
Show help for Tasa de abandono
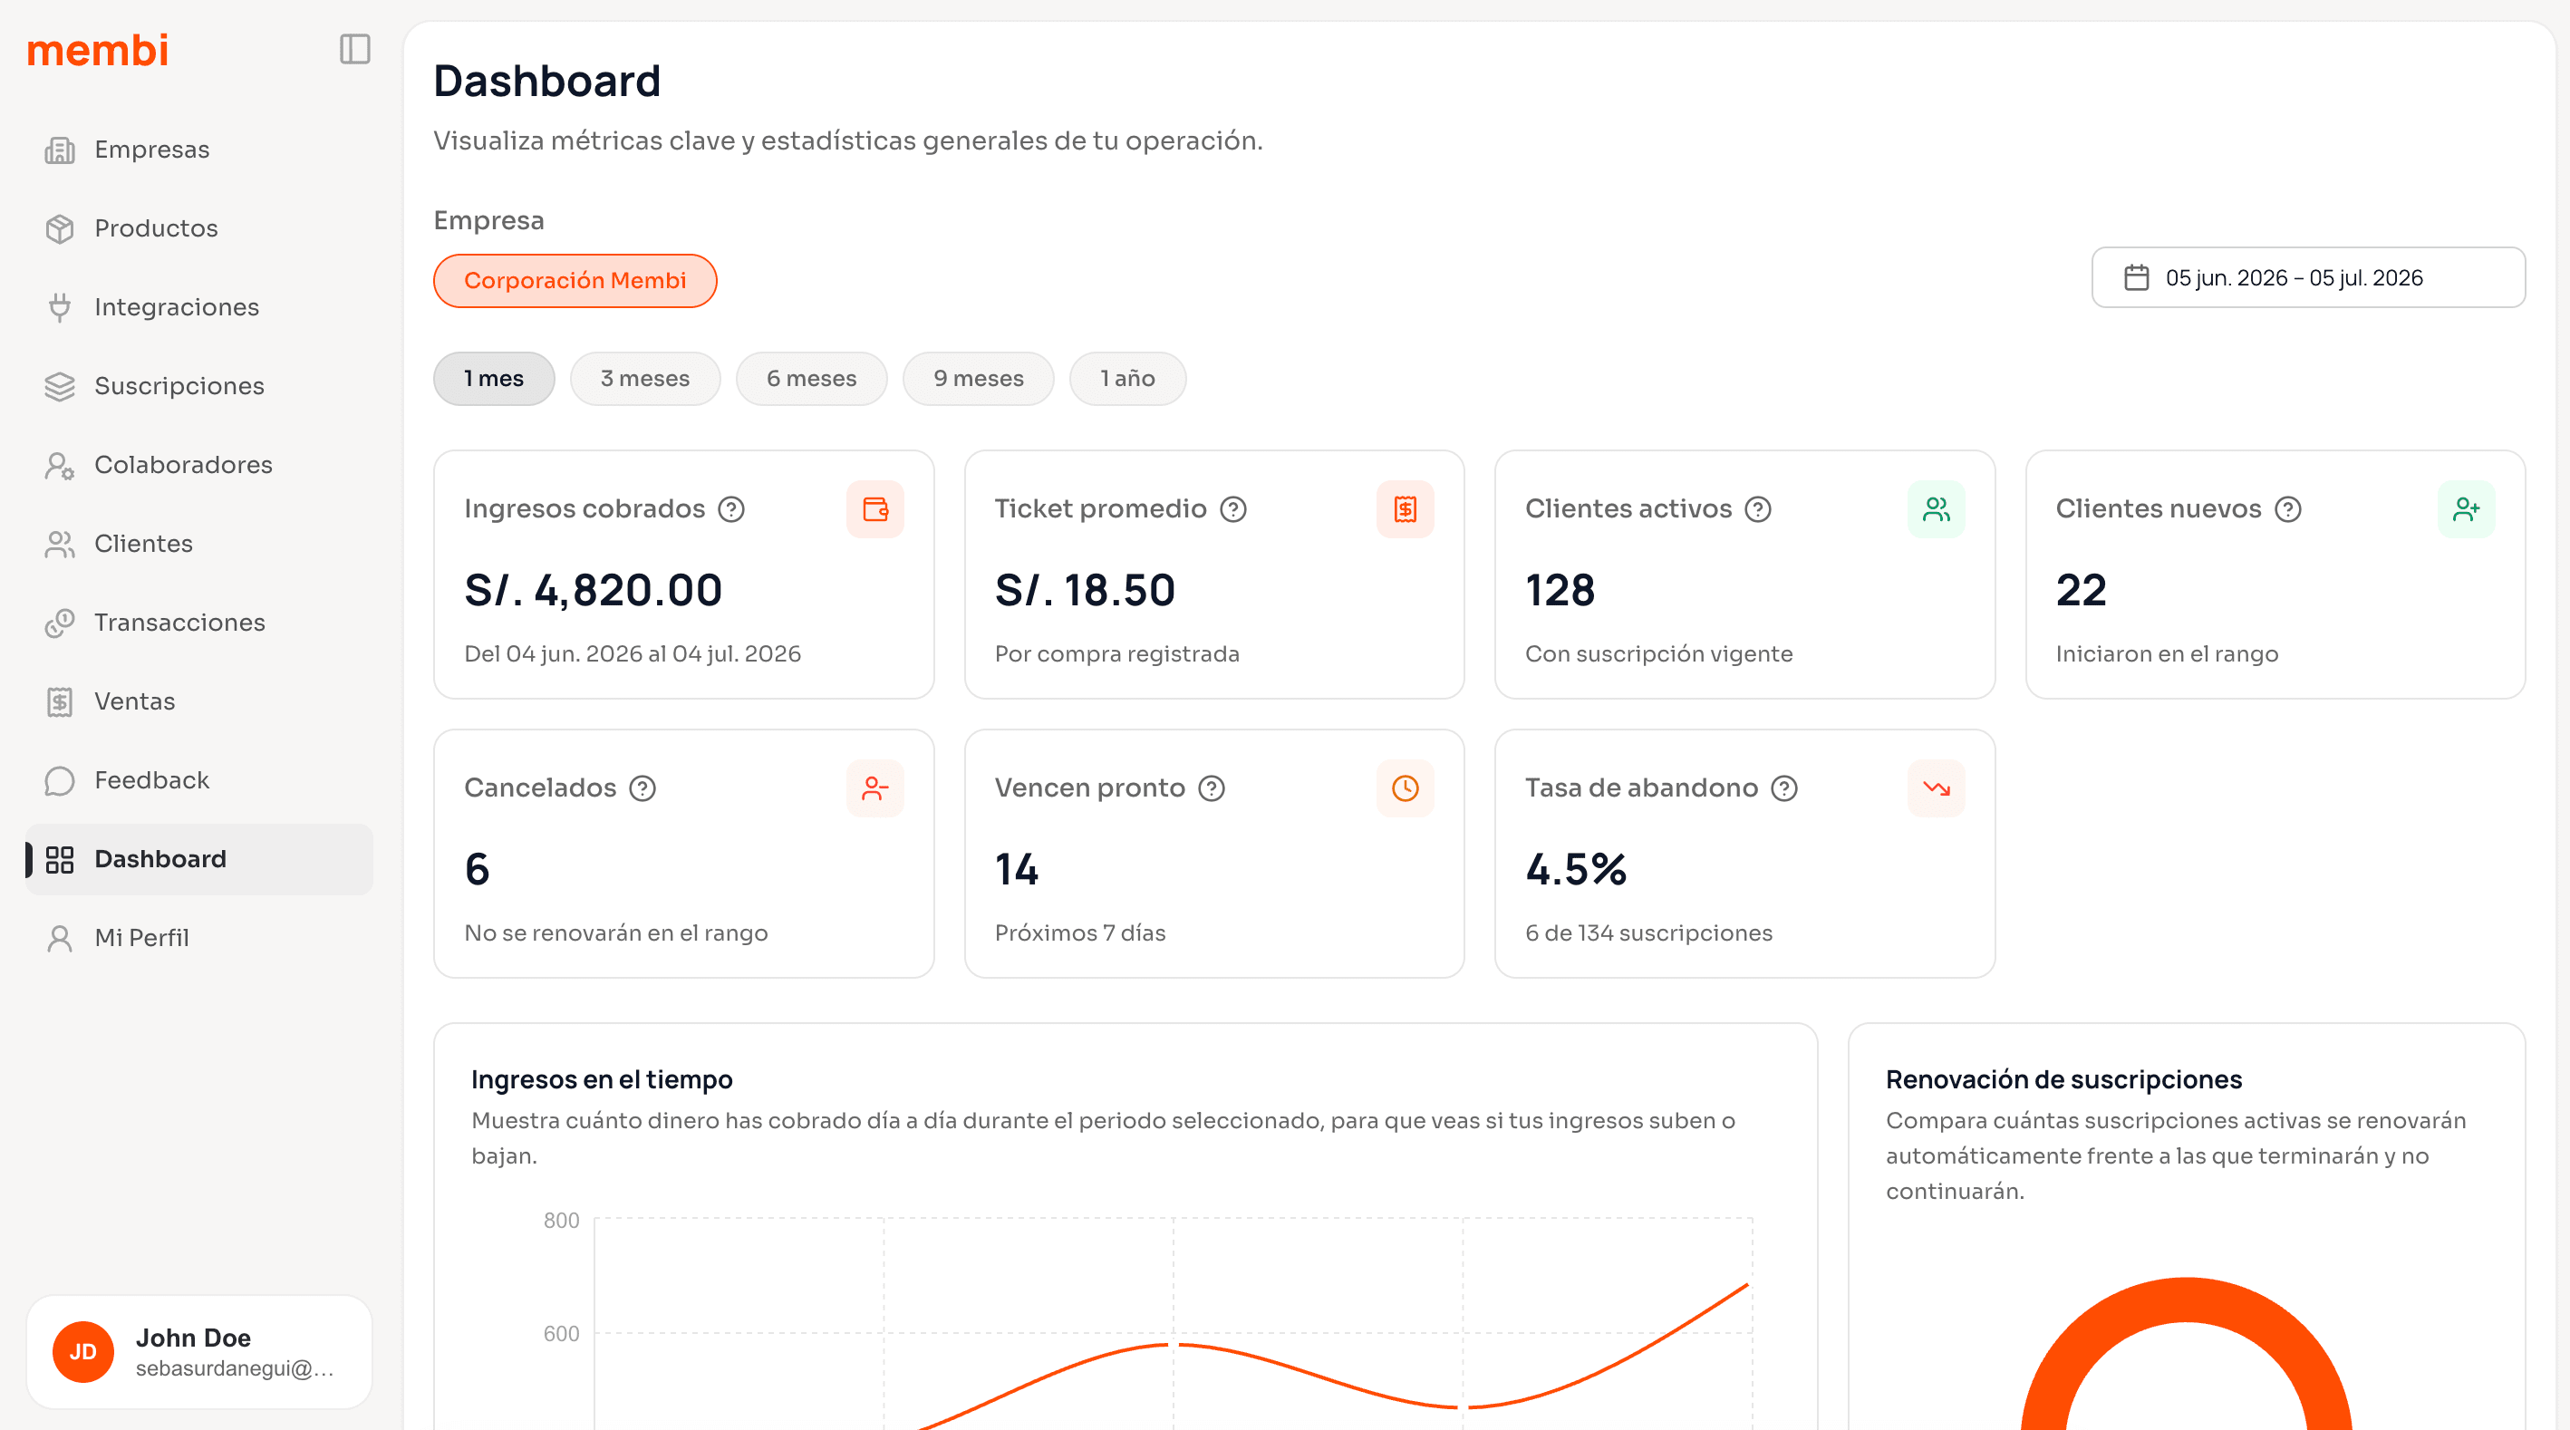point(1783,789)
